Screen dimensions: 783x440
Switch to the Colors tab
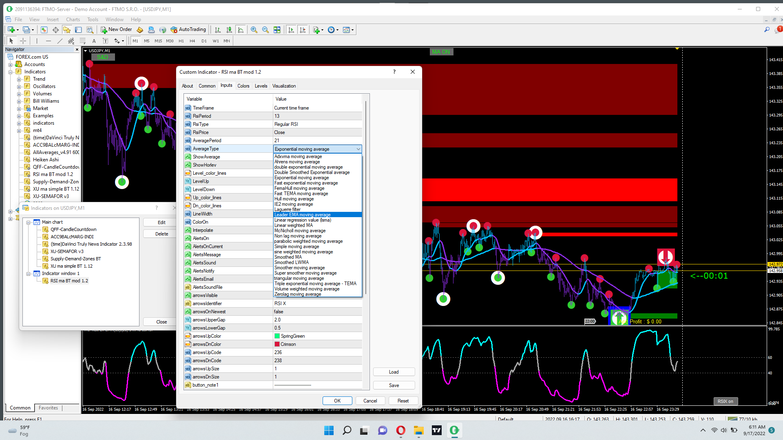click(x=243, y=86)
